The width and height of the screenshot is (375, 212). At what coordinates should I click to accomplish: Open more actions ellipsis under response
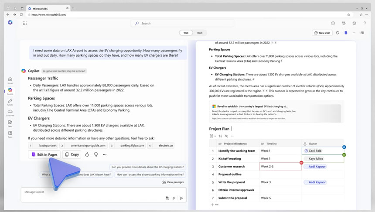[x=105, y=154]
